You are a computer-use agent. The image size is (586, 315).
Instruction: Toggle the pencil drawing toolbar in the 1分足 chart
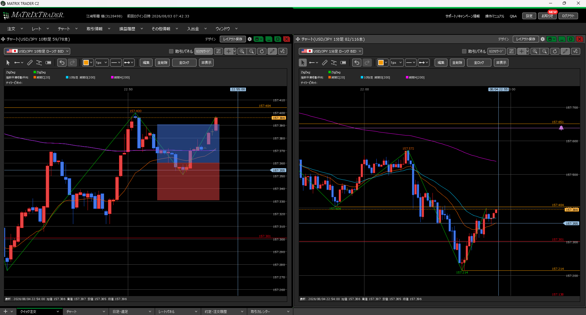pos(565,51)
